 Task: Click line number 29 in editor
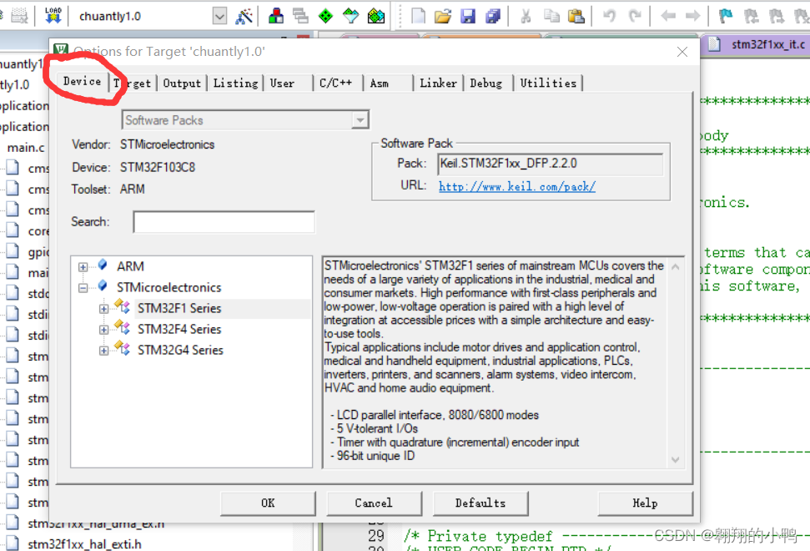376,535
